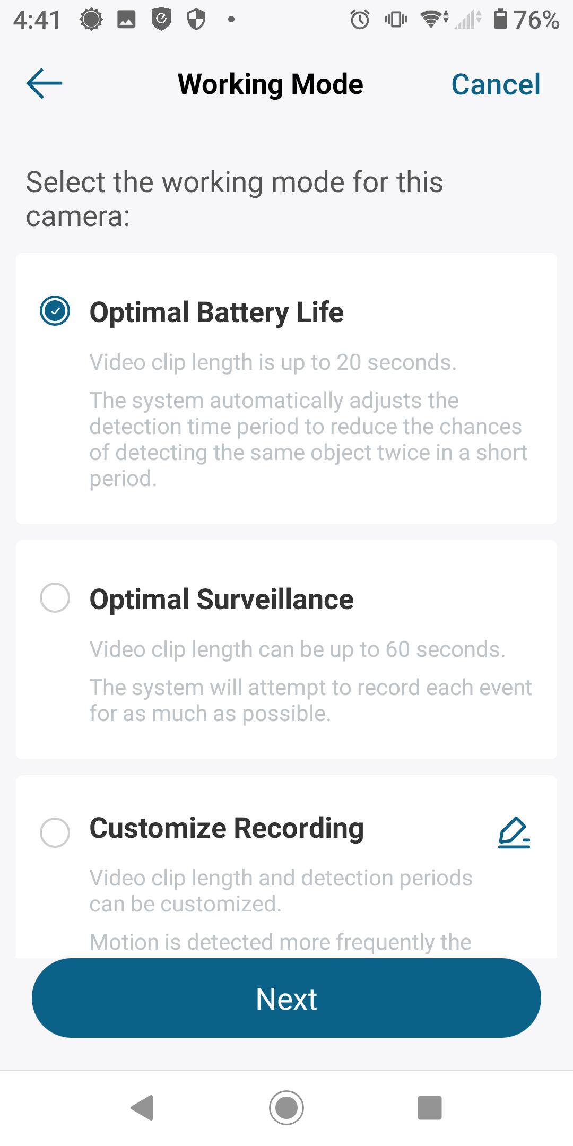
Task: Tap the alarm clock status icon
Action: pyautogui.click(x=360, y=20)
